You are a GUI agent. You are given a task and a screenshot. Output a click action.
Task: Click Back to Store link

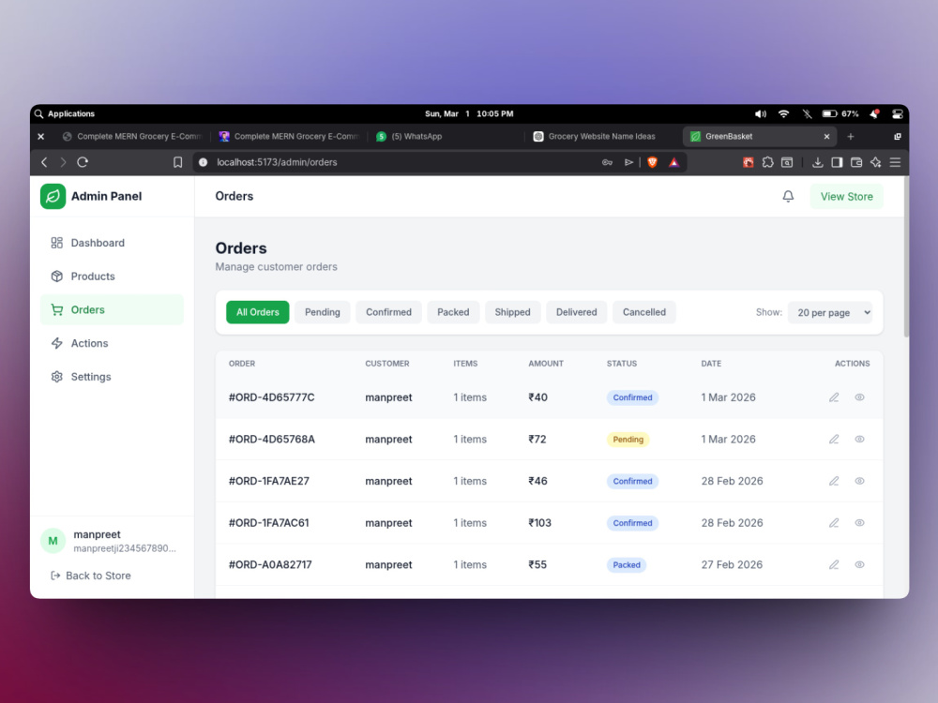click(91, 576)
